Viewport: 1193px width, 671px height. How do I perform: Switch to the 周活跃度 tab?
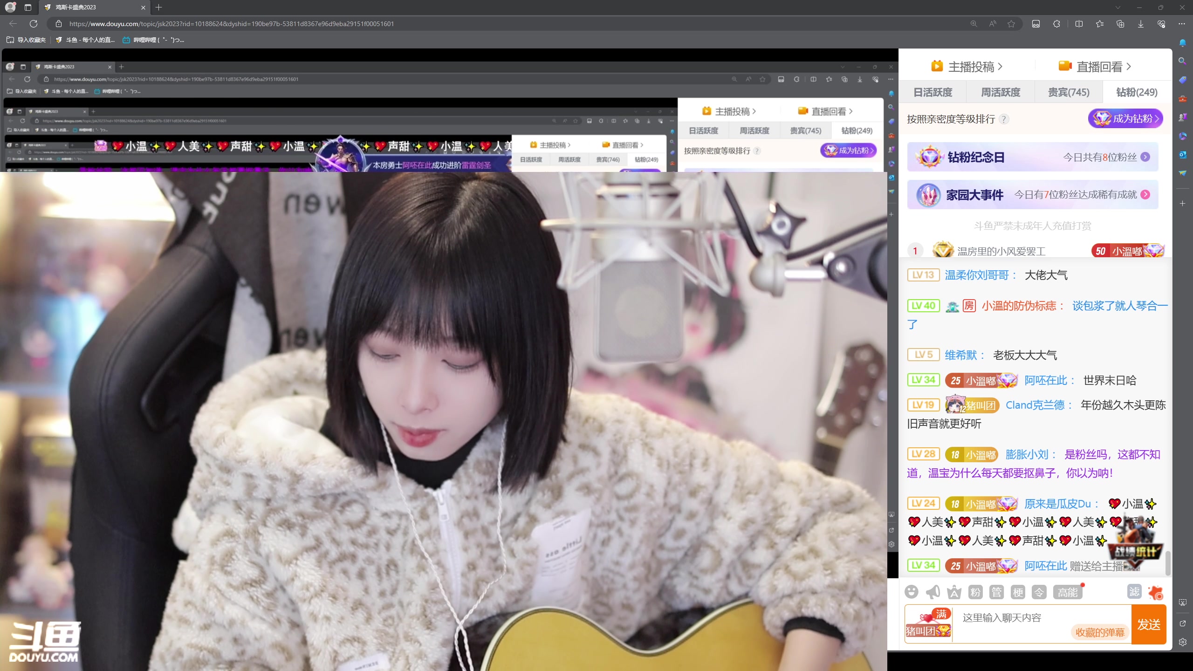click(1001, 92)
